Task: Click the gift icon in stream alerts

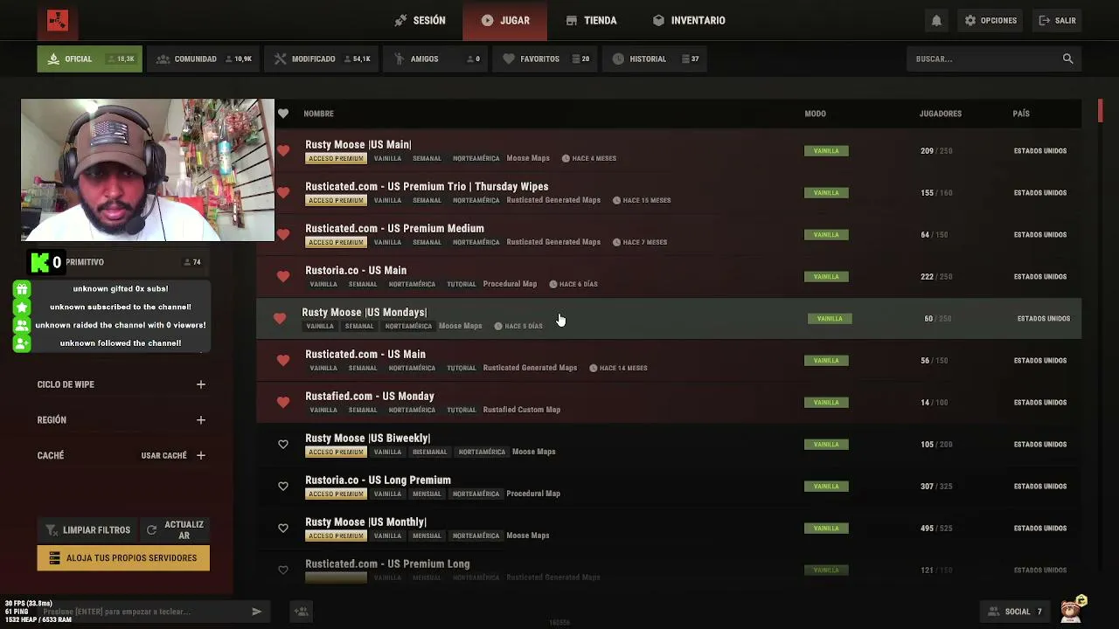Action: (22, 289)
